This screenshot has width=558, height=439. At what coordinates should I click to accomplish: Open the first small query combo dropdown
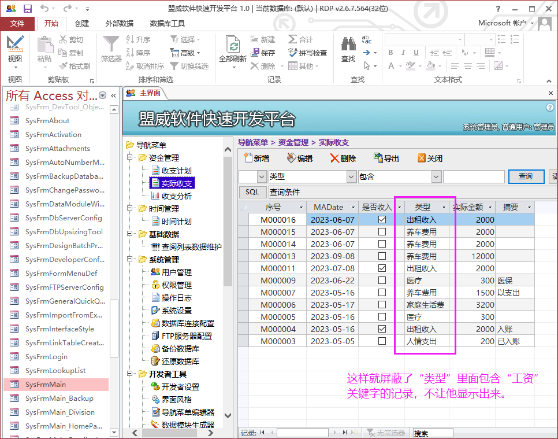point(262,176)
